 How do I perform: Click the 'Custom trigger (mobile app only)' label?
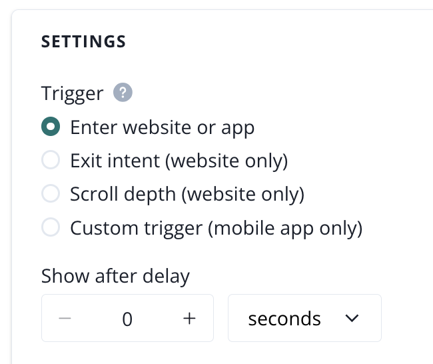pyautogui.click(x=216, y=229)
